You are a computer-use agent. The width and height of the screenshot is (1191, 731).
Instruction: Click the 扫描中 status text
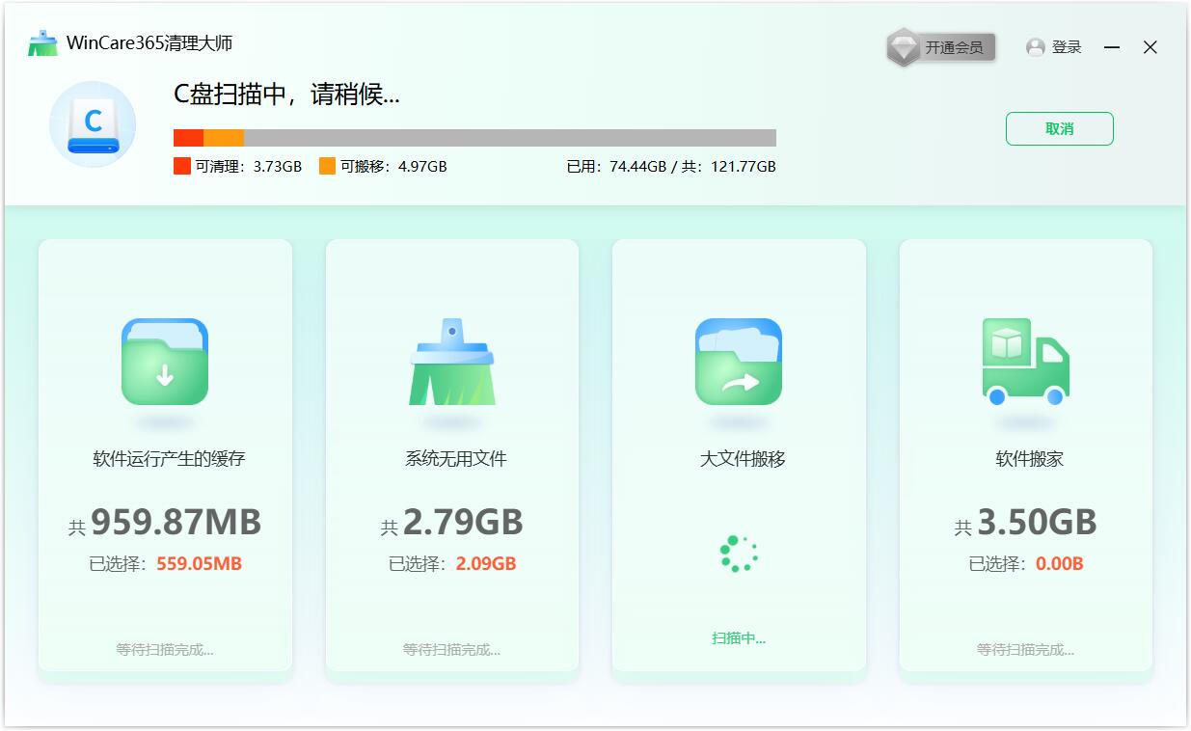738,638
